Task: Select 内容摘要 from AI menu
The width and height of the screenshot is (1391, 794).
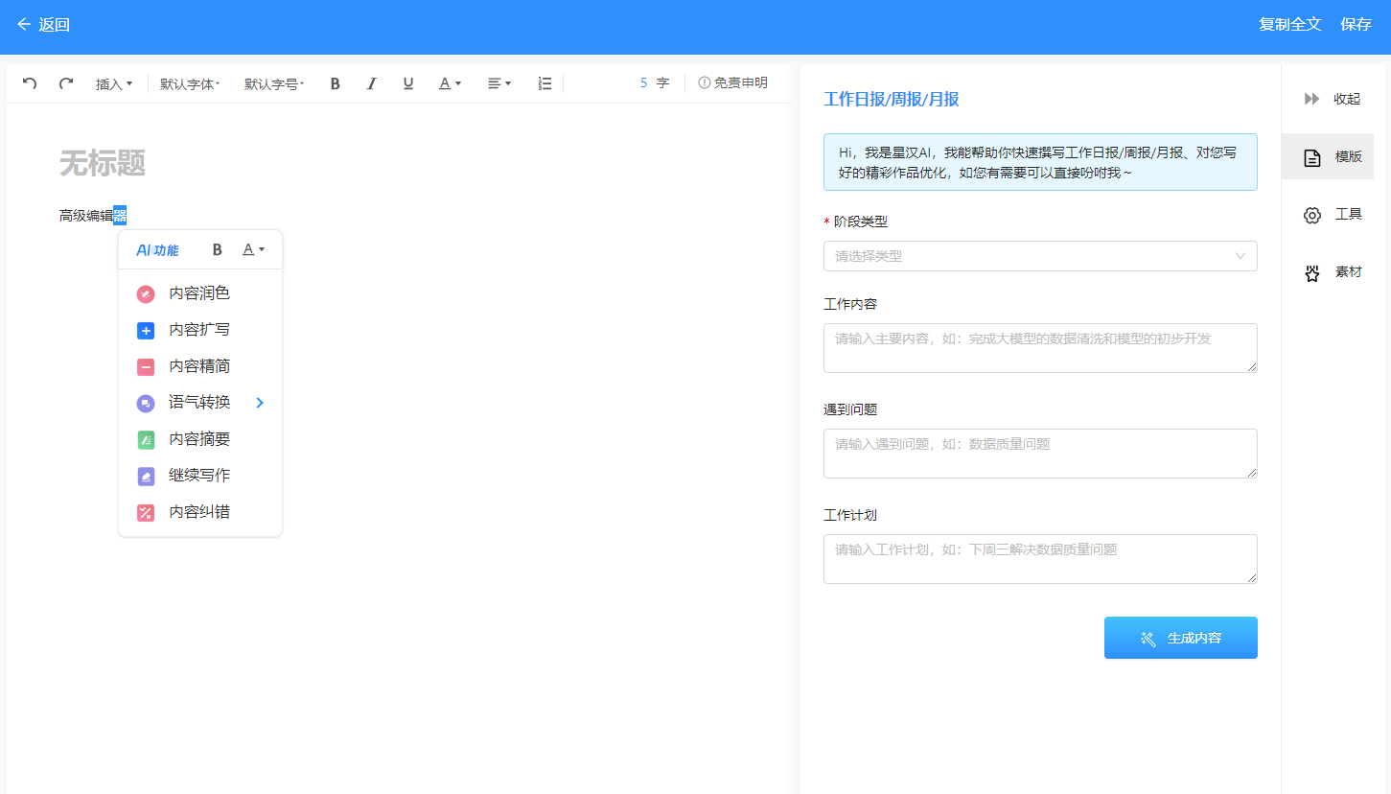Action: 200,439
